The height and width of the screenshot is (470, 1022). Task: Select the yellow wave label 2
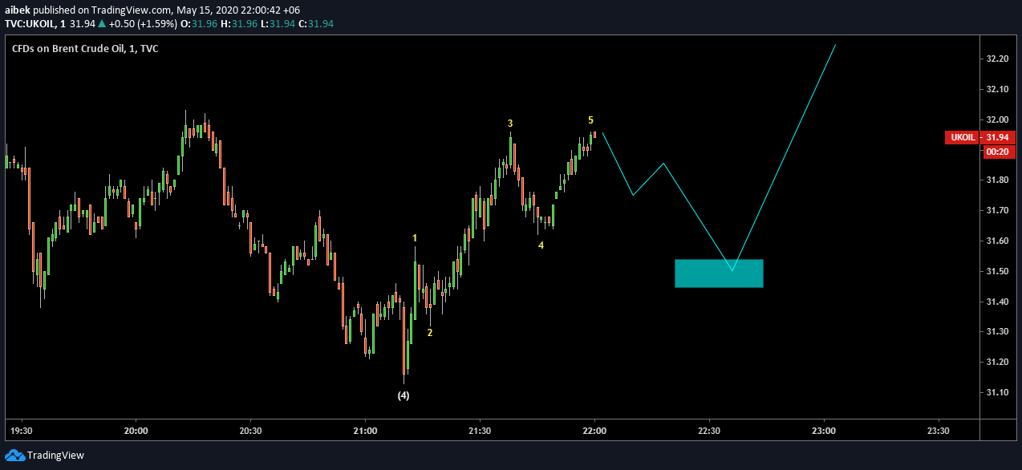click(x=430, y=333)
